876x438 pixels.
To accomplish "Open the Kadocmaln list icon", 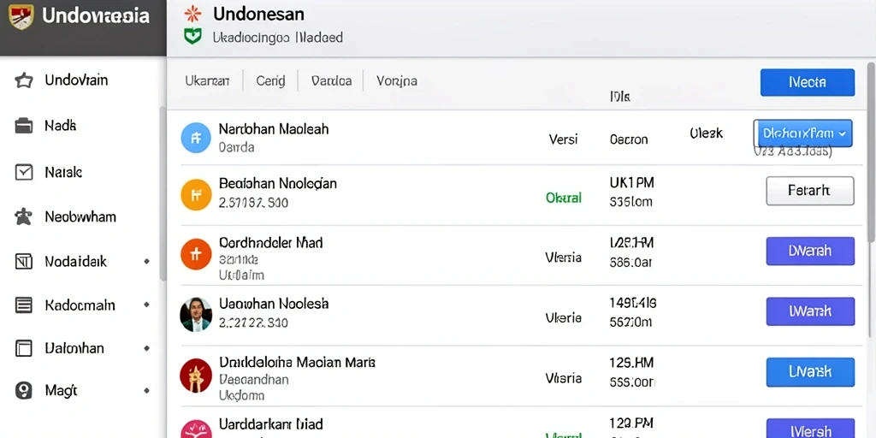I will tap(23, 305).
